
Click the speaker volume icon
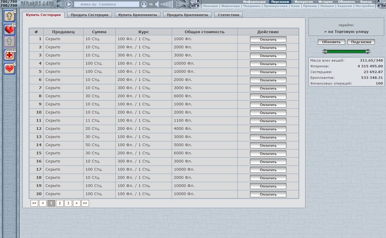pos(157,4)
